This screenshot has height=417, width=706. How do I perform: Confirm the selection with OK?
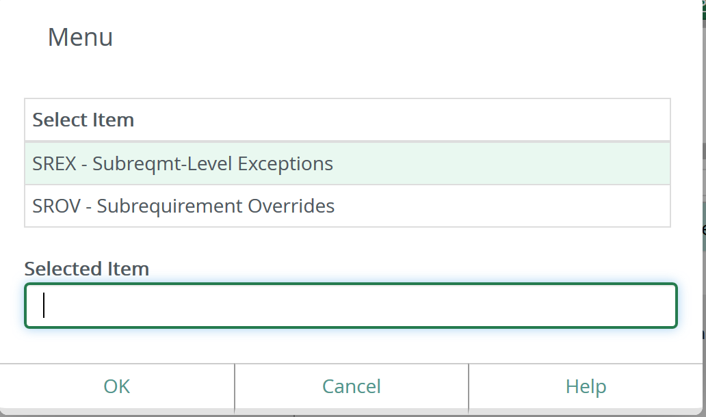(x=117, y=386)
